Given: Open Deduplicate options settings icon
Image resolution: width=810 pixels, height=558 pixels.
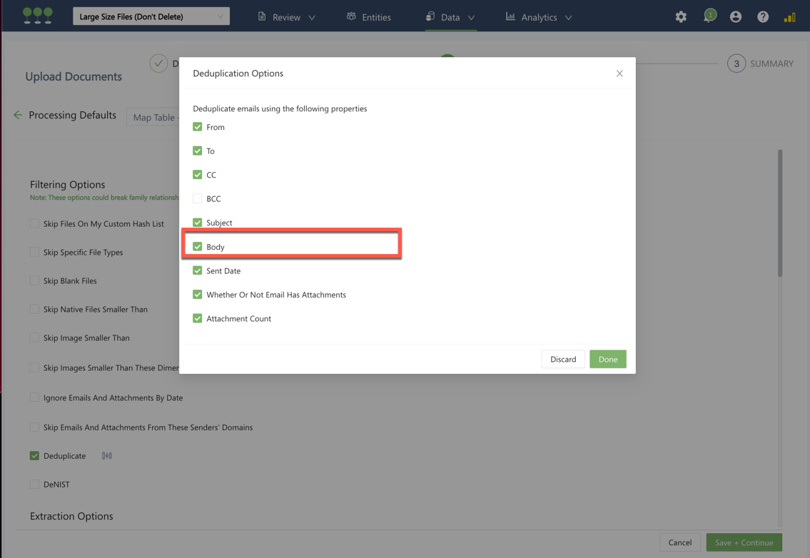Looking at the screenshot, I should [x=107, y=456].
